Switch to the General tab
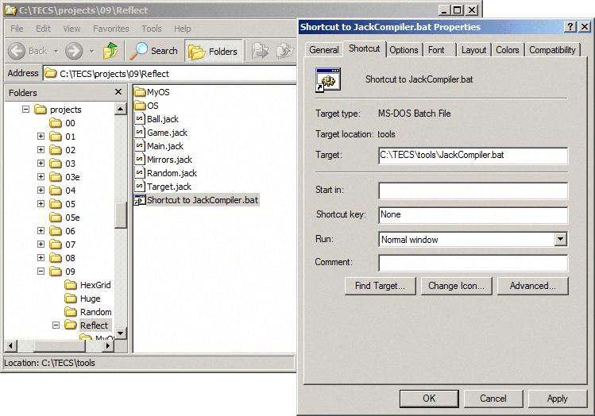 (324, 50)
